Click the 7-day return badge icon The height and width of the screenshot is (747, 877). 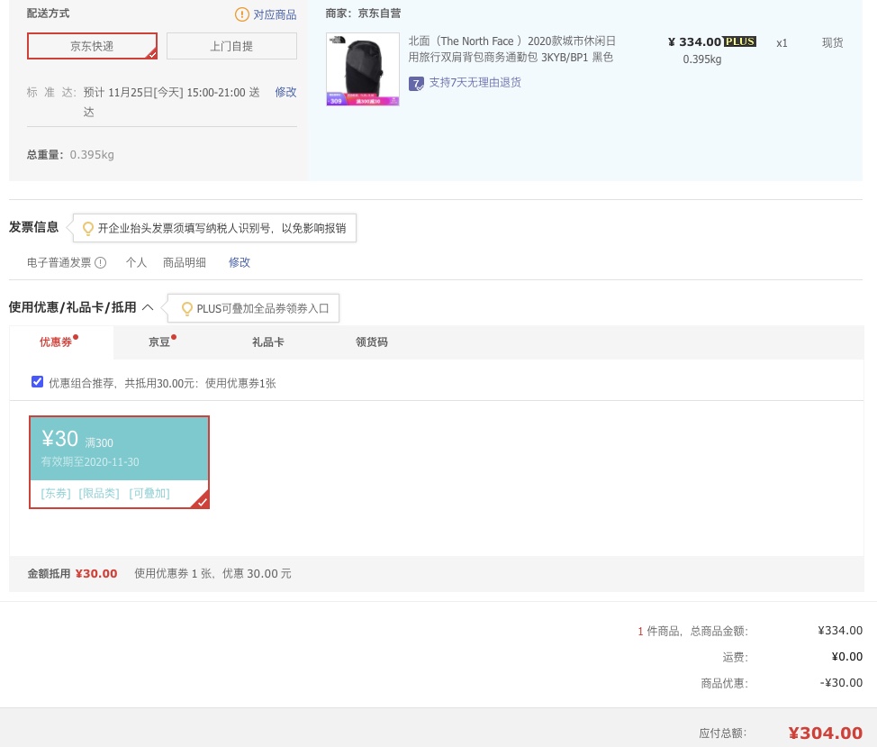tap(416, 84)
